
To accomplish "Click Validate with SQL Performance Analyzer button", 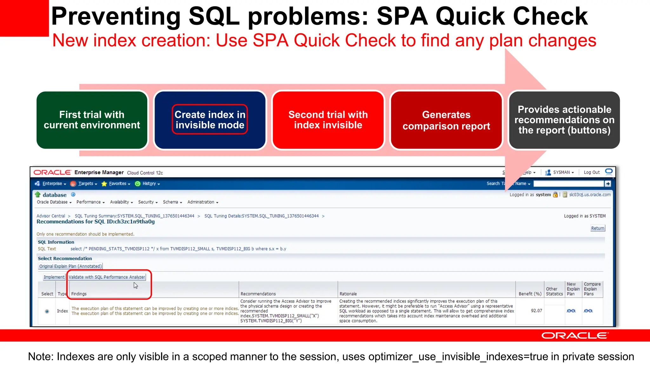I will point(107,277).
